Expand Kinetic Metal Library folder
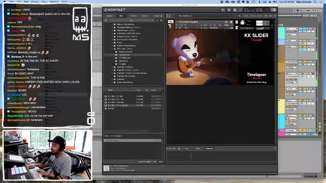This screenshot has width=326, height=183. [x=112, y=46]
